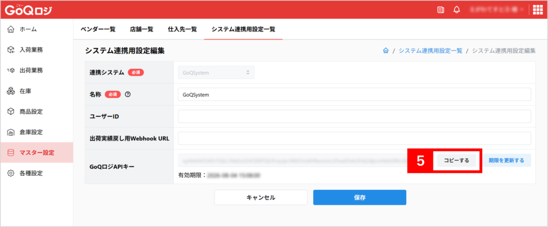Switch to the ベンダー一覧 tab
This screenshot has width=548, height=227.
point(98,29)
